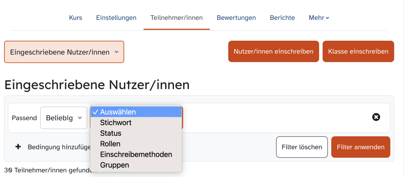
Task: Select Stichwort from the filter list
Action: click(x=136, y=122)
